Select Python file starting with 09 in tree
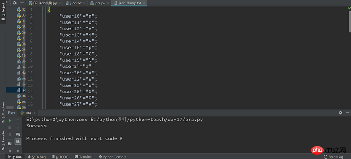This screenshot has height=159, width=351. (x=21, y=49)
